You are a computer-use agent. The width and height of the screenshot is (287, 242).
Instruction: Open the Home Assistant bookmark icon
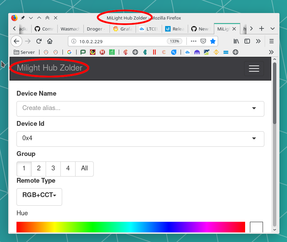[x=102, y=52]
